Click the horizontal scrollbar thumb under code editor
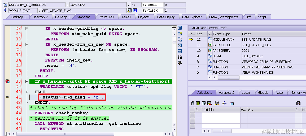Viewport: 306px width, 136px height. [x=65, y=134]
